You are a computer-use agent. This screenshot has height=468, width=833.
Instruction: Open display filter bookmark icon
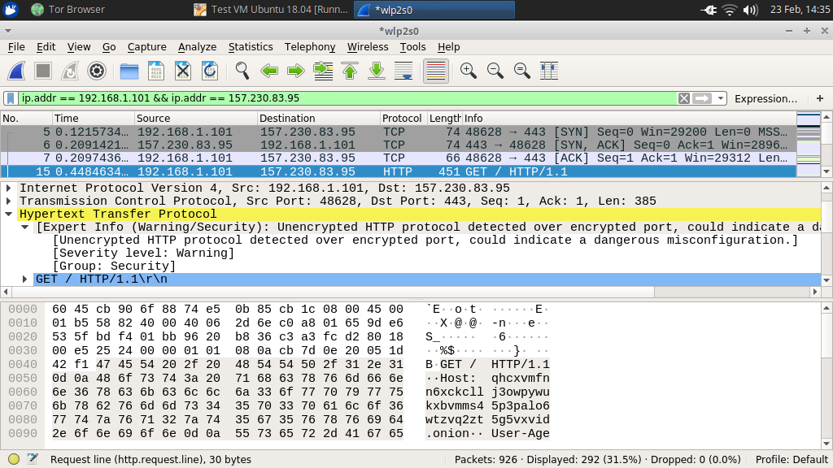[11, 98]
